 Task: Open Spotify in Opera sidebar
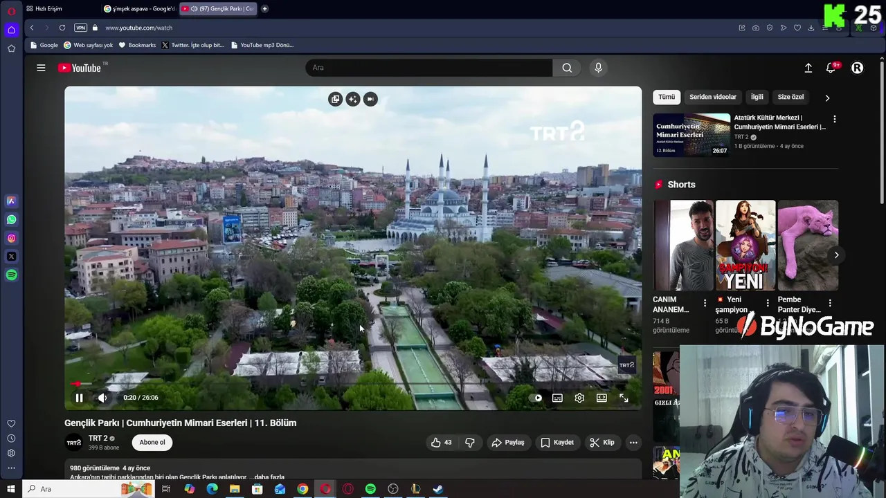11,275
